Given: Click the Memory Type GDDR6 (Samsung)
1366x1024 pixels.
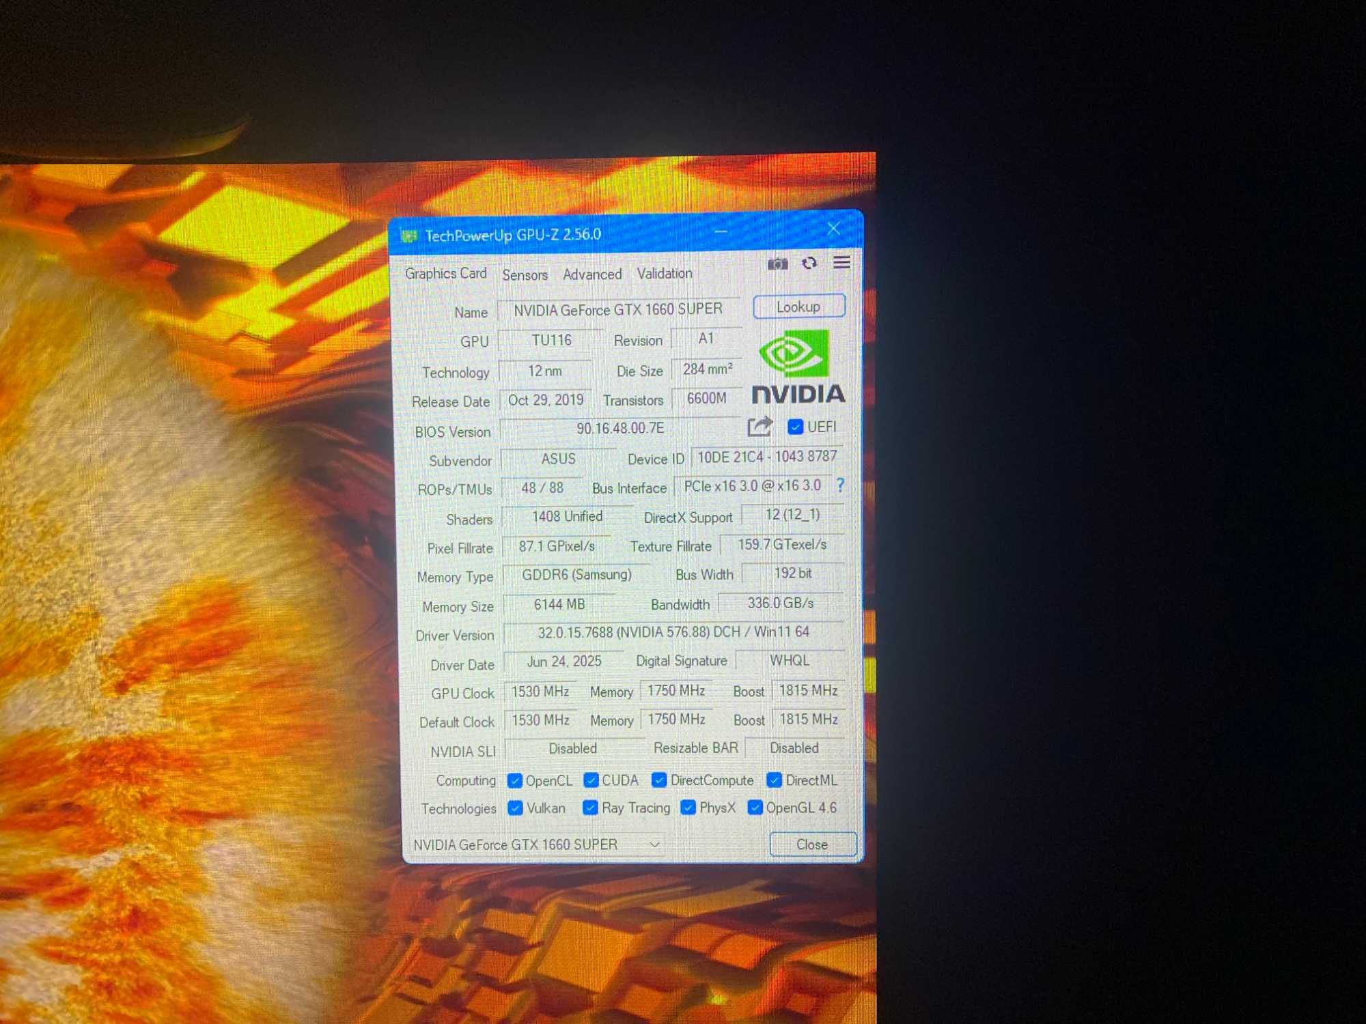Looking at the screenshot, I should (577, 575).
